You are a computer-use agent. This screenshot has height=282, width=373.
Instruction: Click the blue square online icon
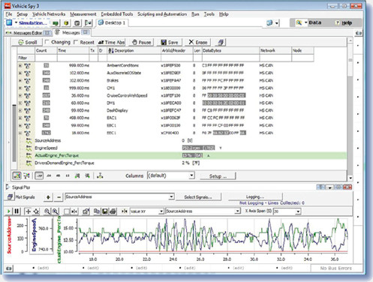9,22
